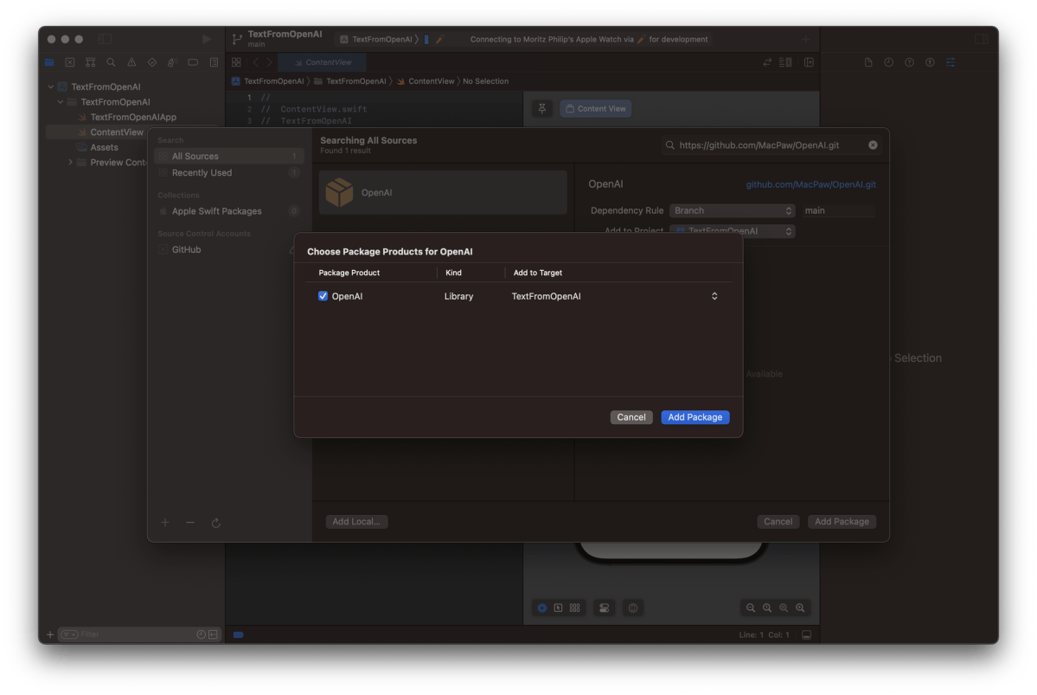This screenshot has width=1037, height=695.
Task: Open the Debug navigator
Action: (x=173, y=62)
